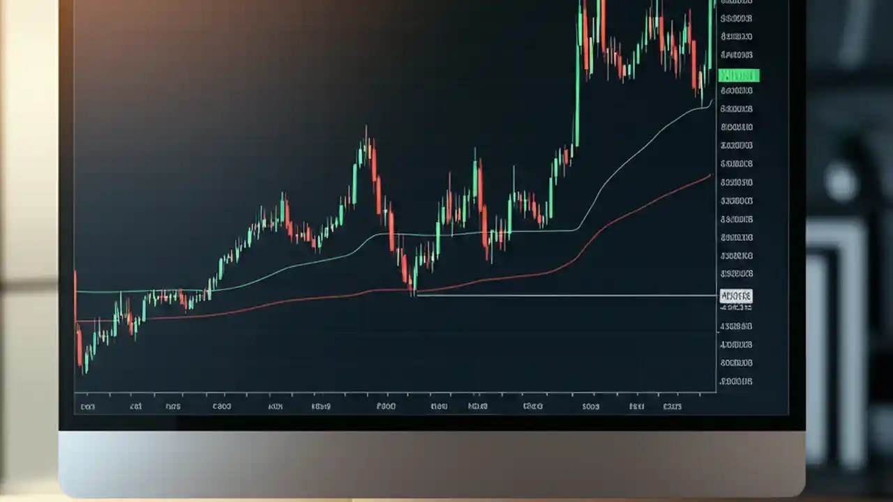The width and height of the screenshot is (893, 502).
Task: Open the price scale context options
Action: pos(736,209)
